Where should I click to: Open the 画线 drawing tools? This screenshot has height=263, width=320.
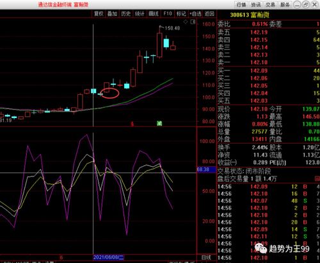pyautogui.click(x=154, y=13)
